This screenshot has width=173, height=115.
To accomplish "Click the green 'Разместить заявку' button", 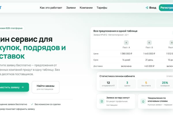I will point(14,87).
